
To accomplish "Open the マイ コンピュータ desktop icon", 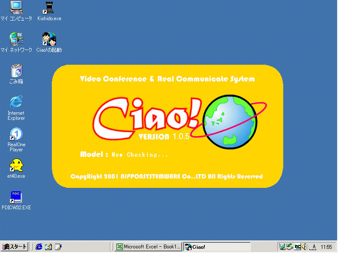I will 16,8.
